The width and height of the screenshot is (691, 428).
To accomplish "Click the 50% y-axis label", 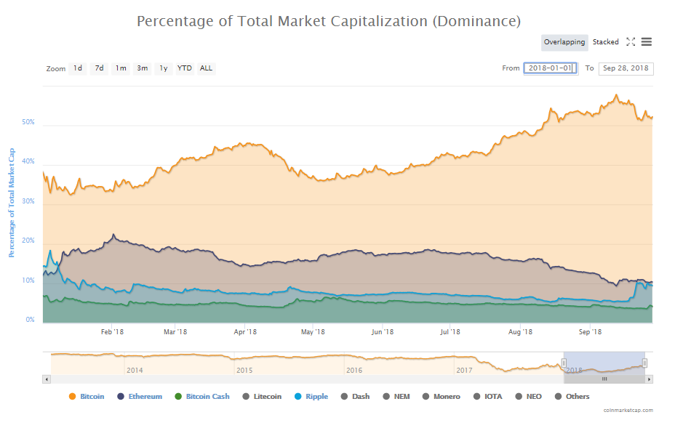I will click(28, 122).
